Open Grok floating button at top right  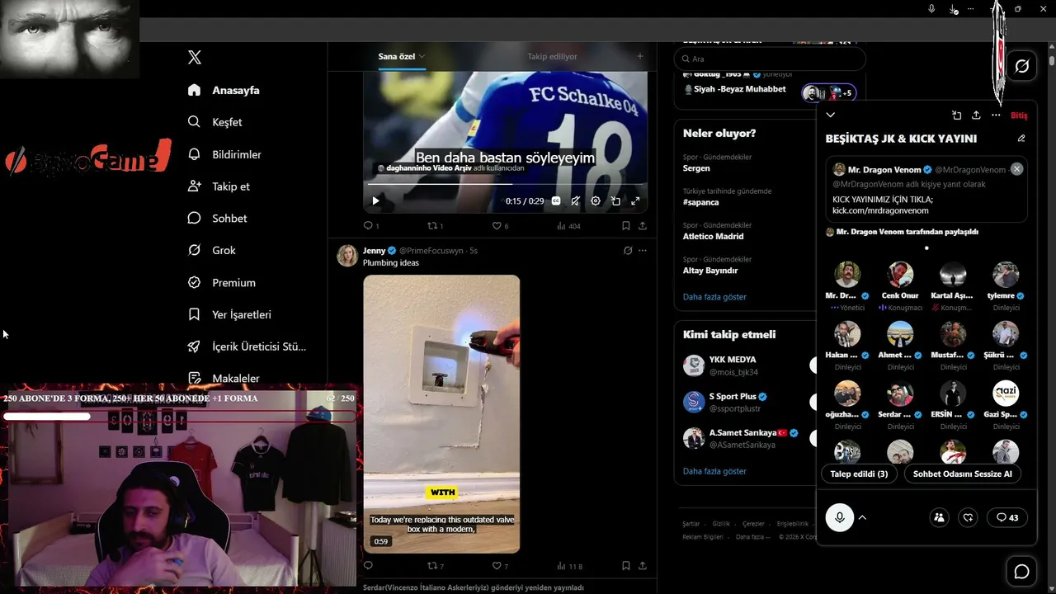[x=1022, y=66]
